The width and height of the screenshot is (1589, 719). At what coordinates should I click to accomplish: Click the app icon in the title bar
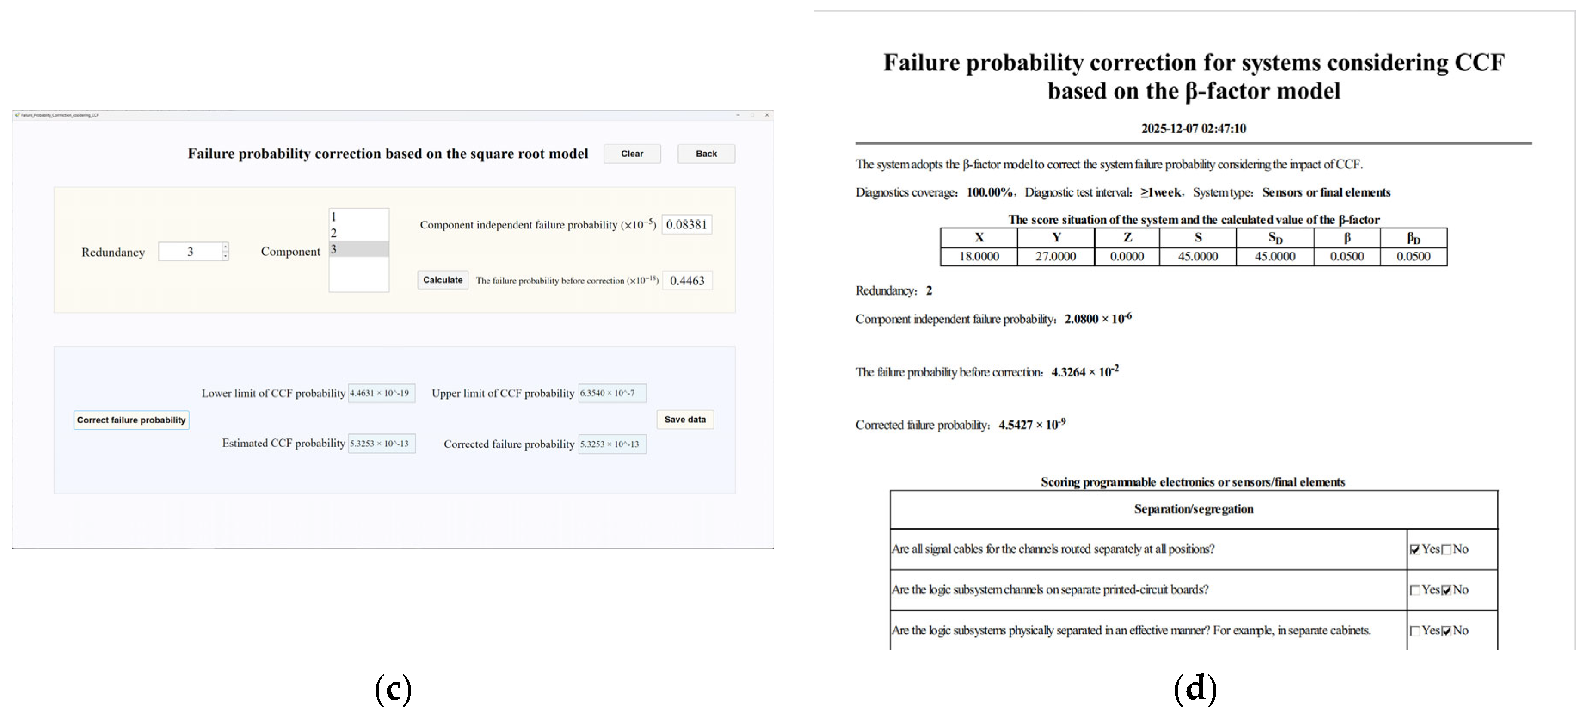[17, 115]
